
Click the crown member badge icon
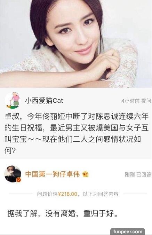pyautogui.click(x=86, y=174)
